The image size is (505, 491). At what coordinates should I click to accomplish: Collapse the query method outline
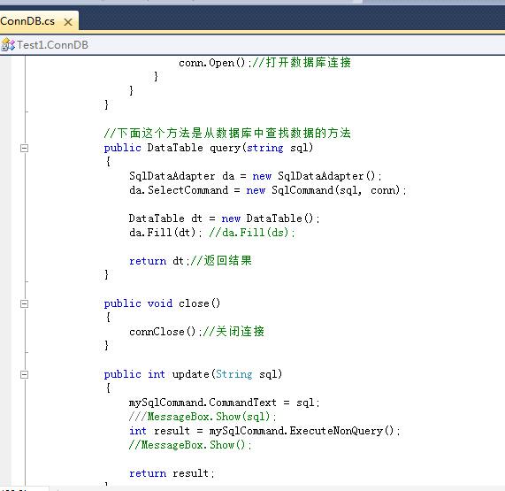pyautogui.click(x=24, y=149)
